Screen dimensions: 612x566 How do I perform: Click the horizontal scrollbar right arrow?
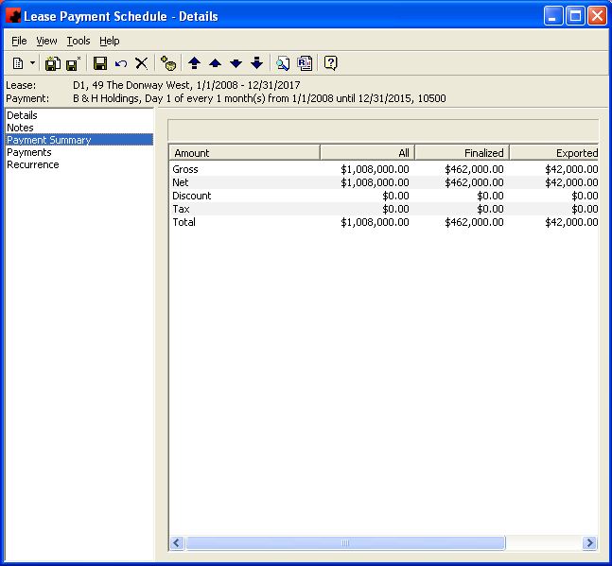pos(590,543)
